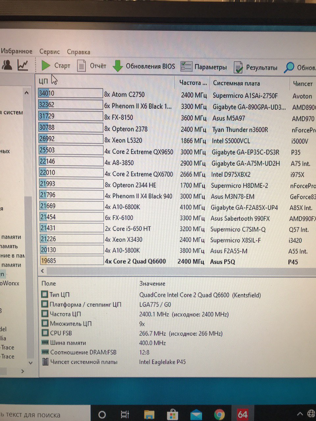Open Task View on taskbar

point(125,414)
